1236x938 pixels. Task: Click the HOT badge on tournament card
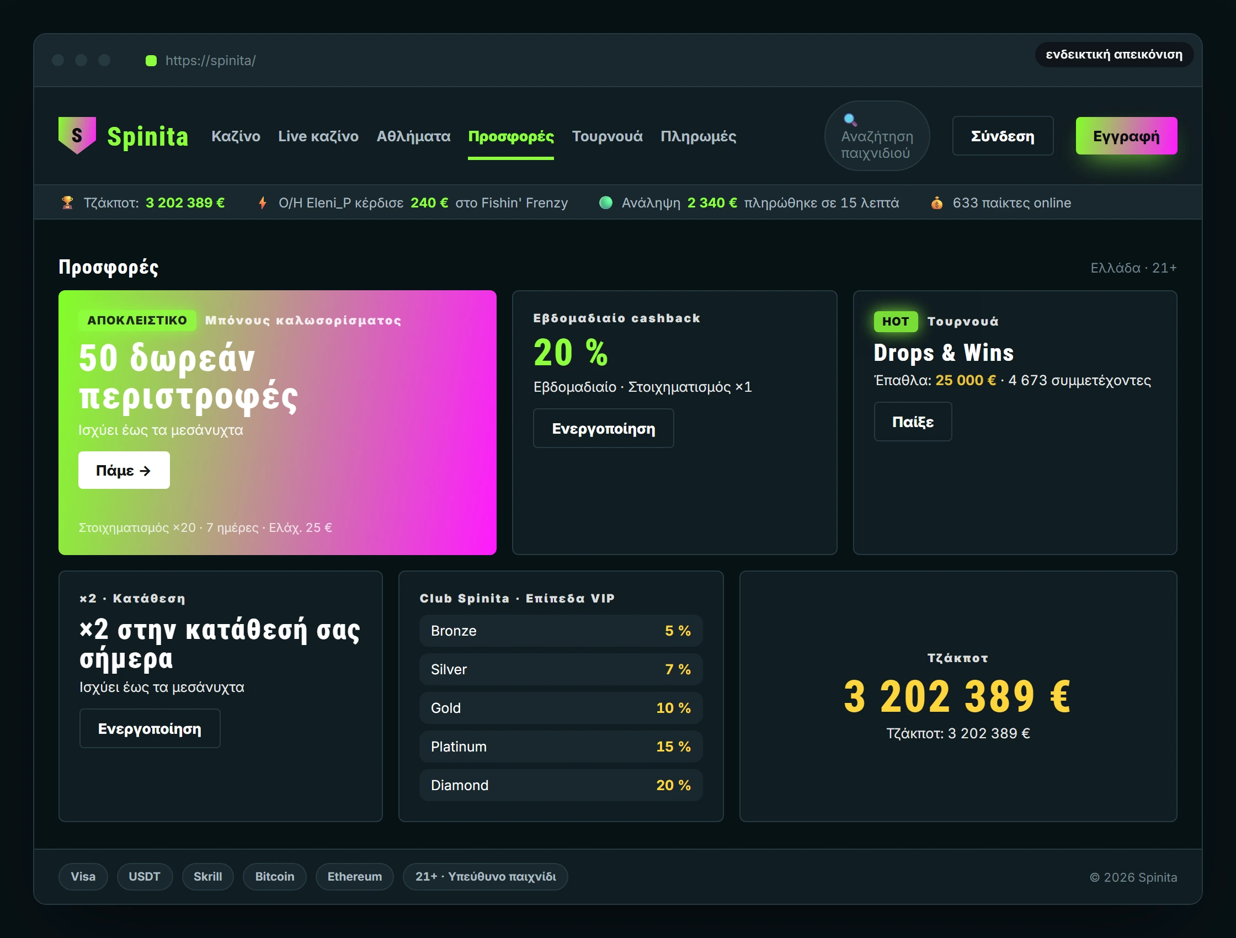point(896,321)
